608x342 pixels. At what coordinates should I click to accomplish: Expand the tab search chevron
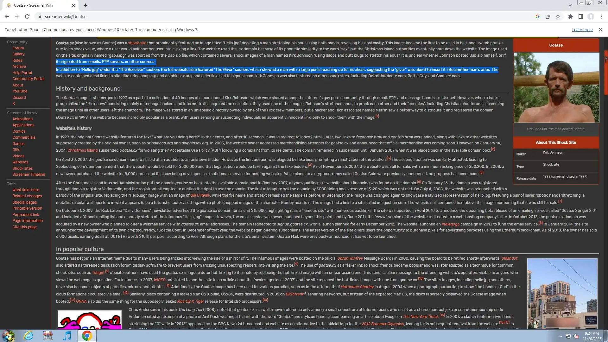pyautogui.click(x=570, y=5)
